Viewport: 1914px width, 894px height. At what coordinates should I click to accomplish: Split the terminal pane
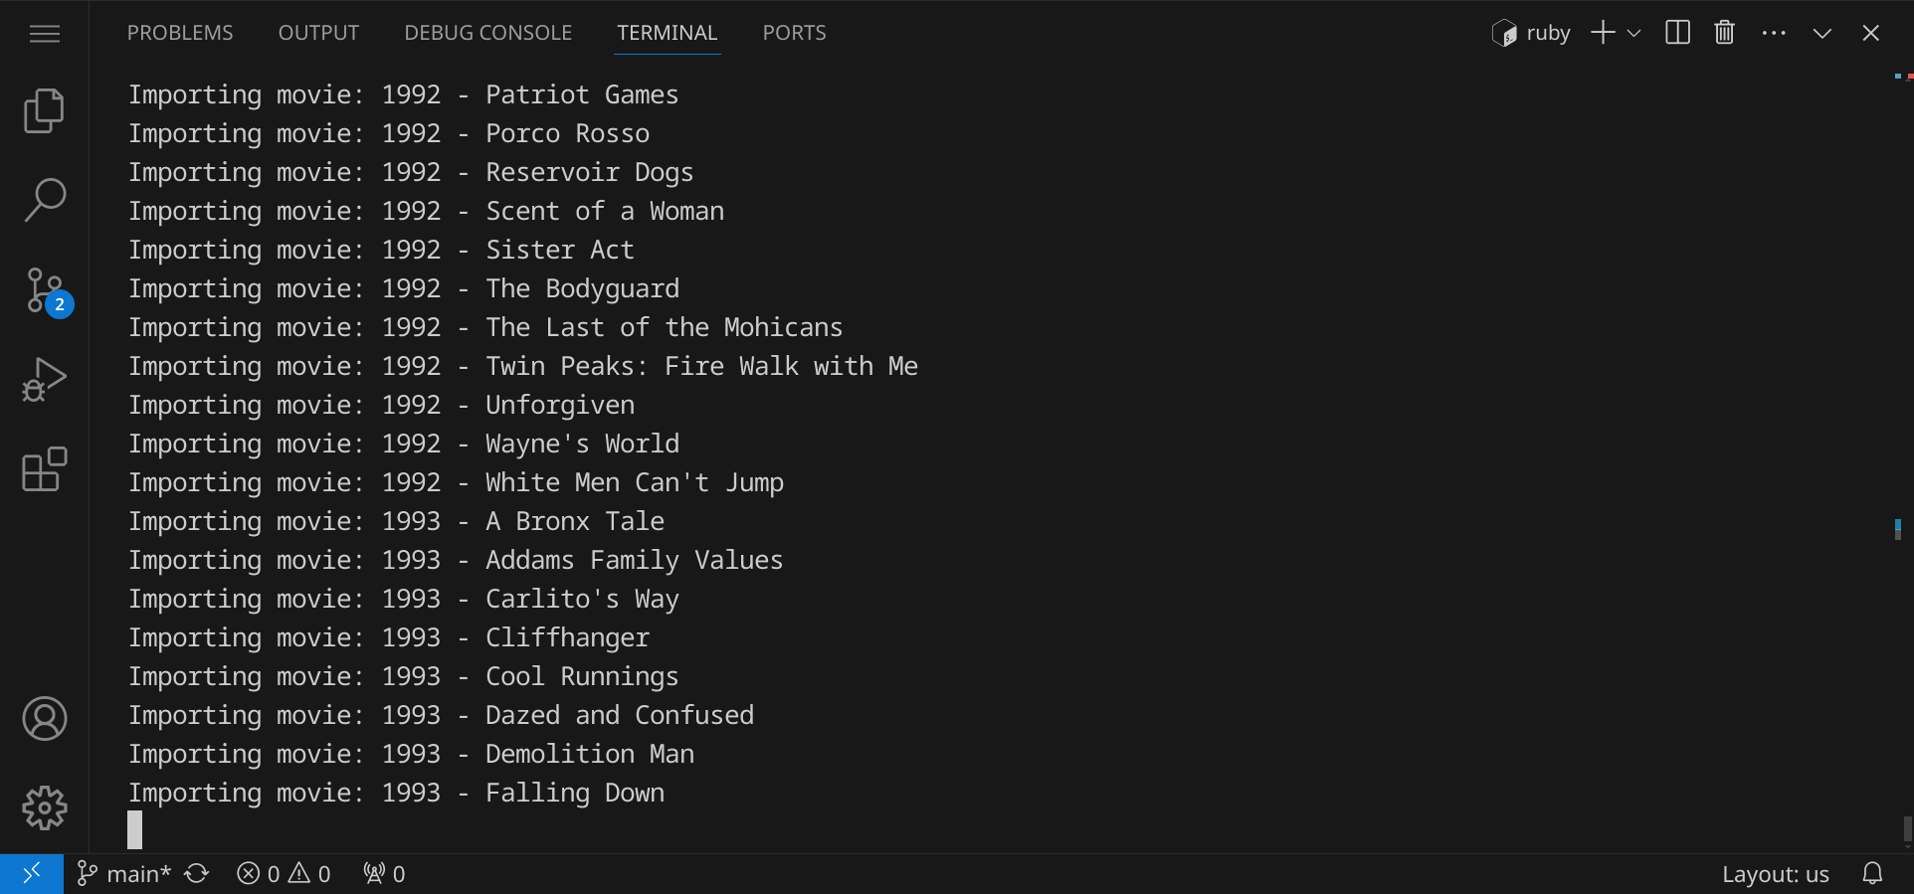(x=1677, y=33)
